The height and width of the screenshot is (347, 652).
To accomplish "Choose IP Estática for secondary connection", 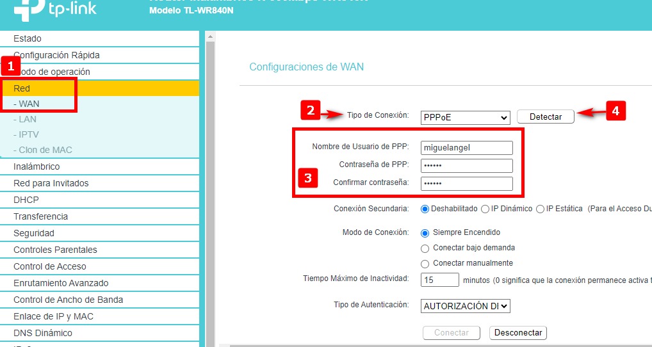I will point(541,209).
